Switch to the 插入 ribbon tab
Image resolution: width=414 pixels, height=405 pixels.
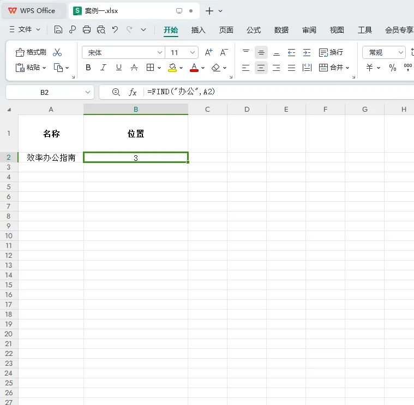tap(199, 30)
